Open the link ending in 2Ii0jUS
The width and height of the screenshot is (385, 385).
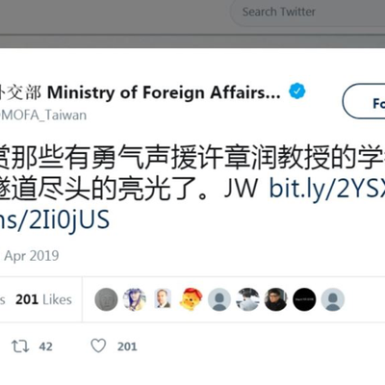click(x=55, y=219)
